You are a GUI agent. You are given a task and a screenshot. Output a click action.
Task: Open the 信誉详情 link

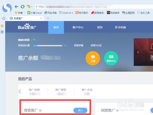point(79,45)
